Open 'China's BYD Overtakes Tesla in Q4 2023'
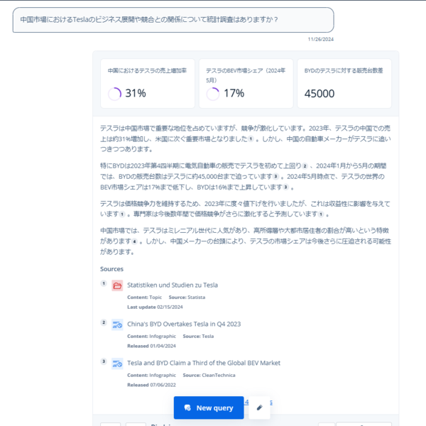The width and height of the screenshot is (426, 426). pos(184,324)
